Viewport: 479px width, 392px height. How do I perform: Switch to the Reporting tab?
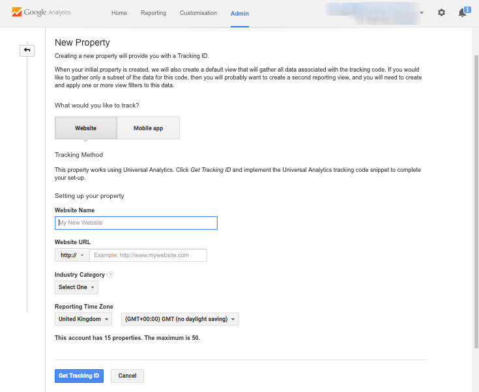click(x=153, y=13)
